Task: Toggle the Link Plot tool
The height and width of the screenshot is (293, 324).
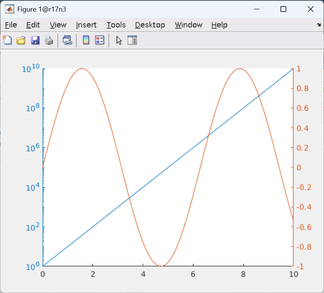Action: click(67, 40)
